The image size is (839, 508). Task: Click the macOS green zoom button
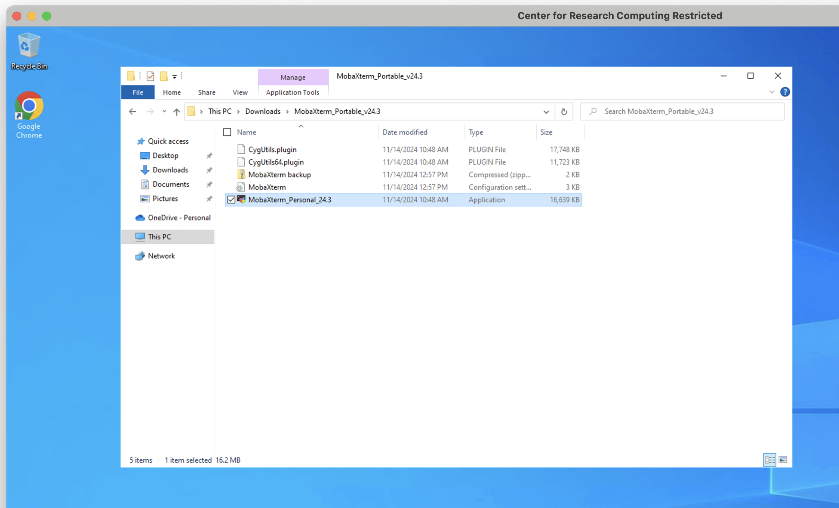click(47, 16)
